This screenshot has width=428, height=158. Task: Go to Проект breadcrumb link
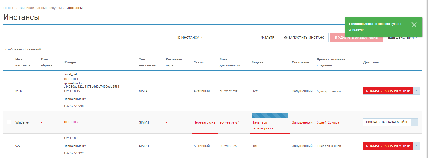click(x=9, y=8)
